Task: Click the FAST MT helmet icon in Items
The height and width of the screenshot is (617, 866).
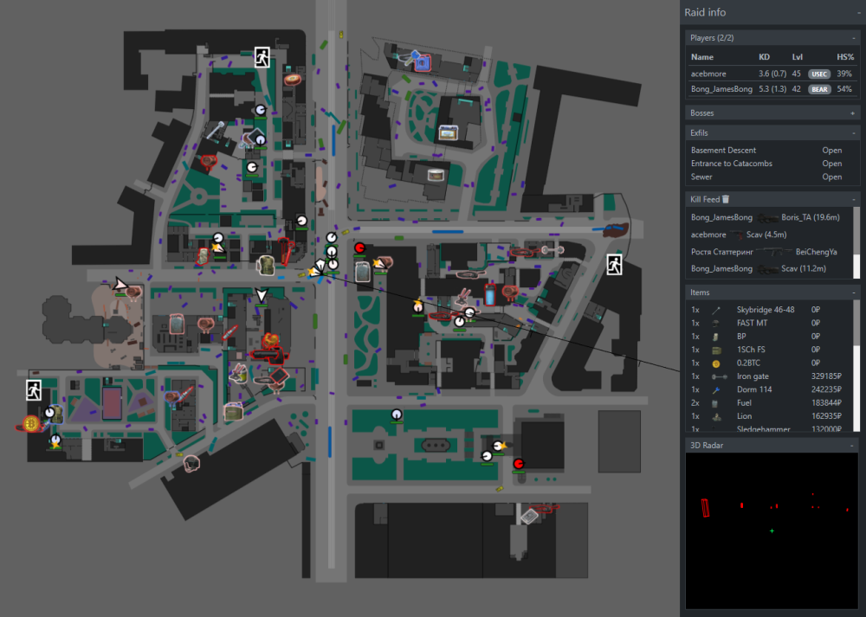Action: 716,324
